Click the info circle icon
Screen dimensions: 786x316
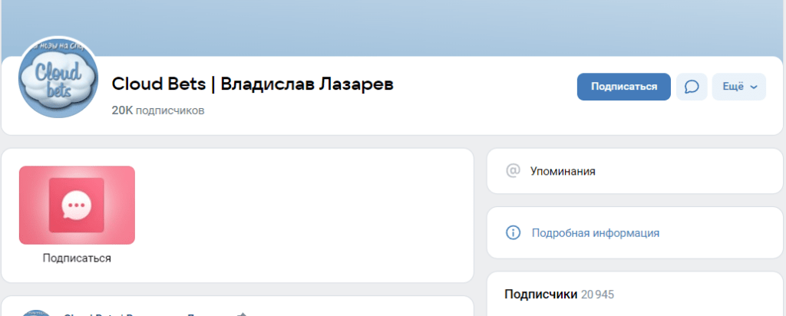(x=513, y=233)
